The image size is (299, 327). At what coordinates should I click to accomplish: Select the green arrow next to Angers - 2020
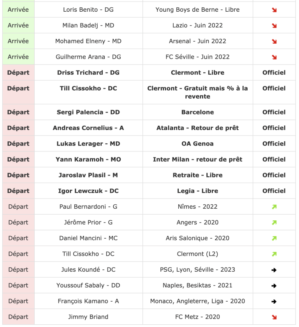click(274, 223)
